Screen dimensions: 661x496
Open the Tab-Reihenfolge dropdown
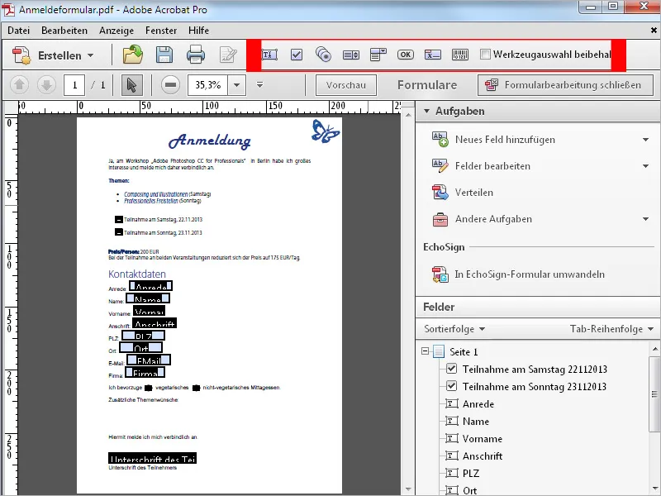[x=611, y=328]
